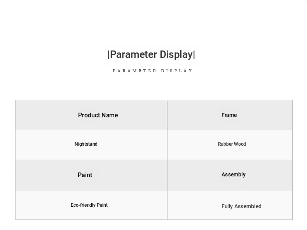Image resolution: width=307 pixels, height=230 pixels.
Task: Select the bold "Paint" header label
Action: pyautogui.click(x=85, y=175)
